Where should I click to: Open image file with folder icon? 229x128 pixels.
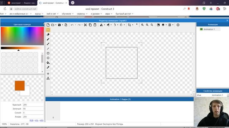[x=53, y=25]
